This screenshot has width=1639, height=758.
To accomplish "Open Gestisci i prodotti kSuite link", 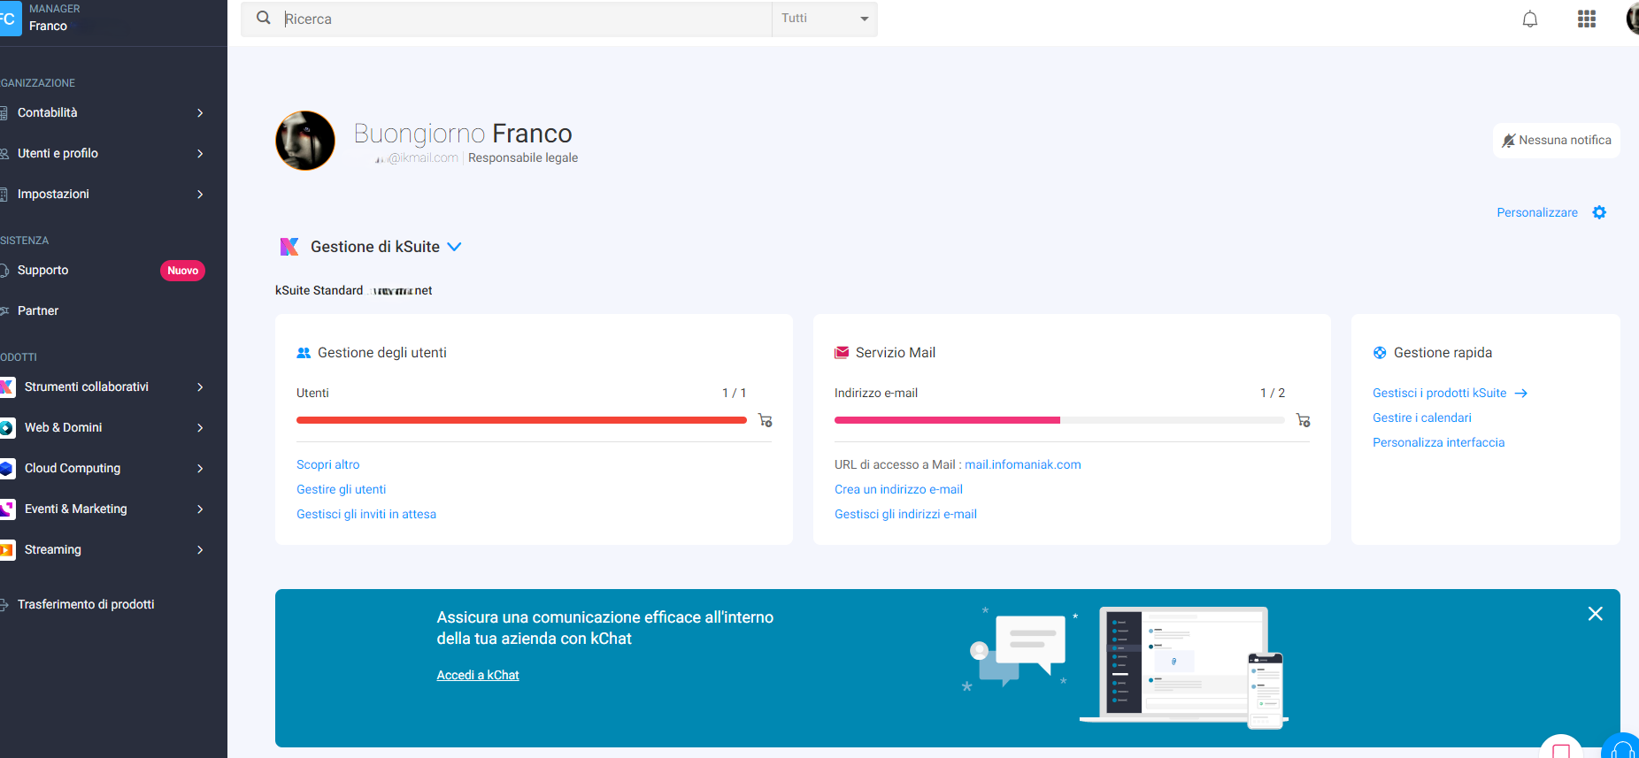I will (x=1439, y=393).
